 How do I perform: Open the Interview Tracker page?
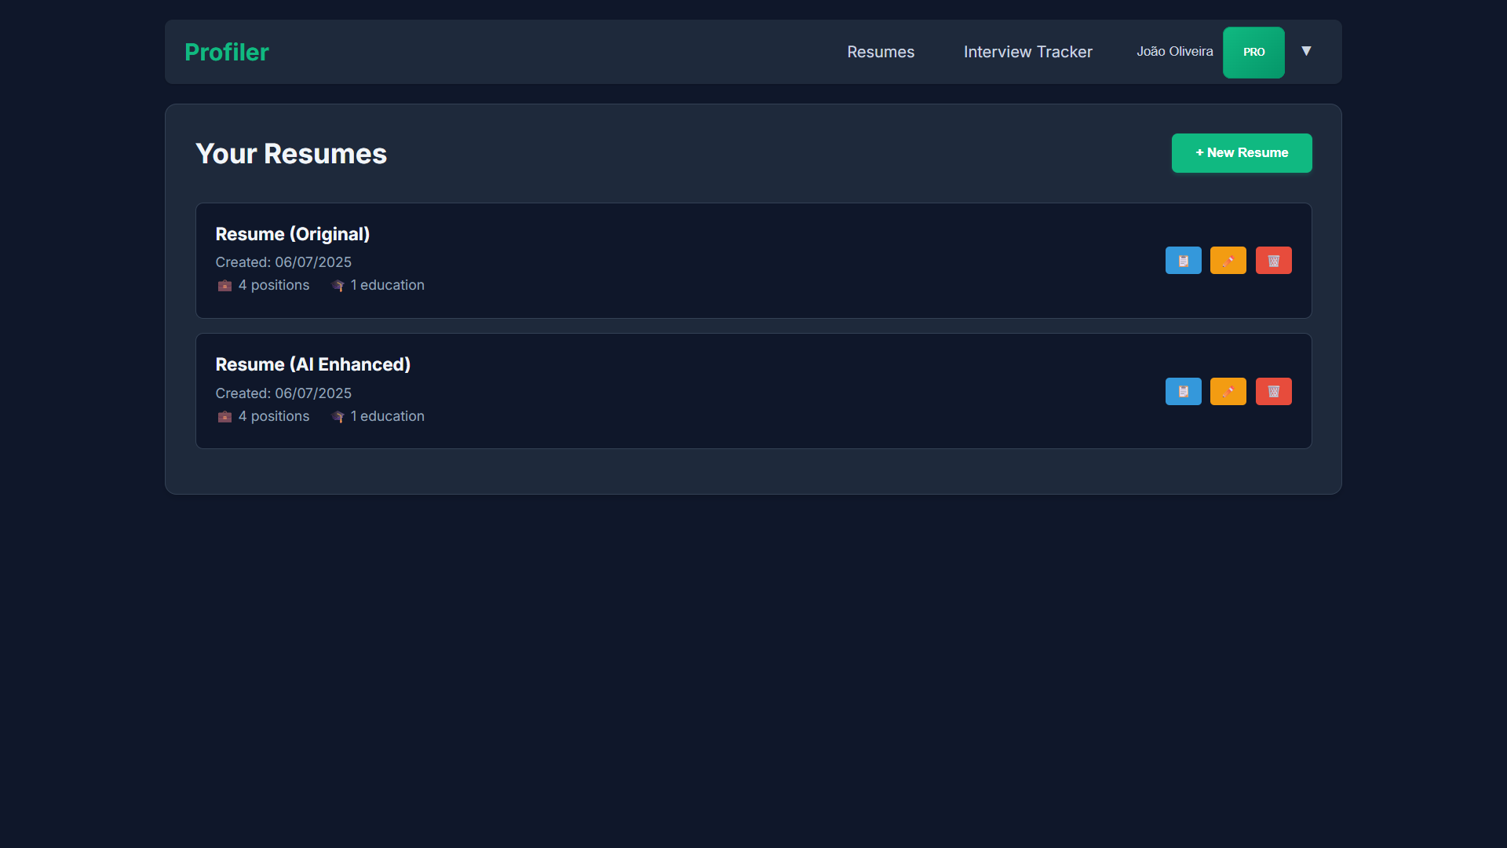1027,52
